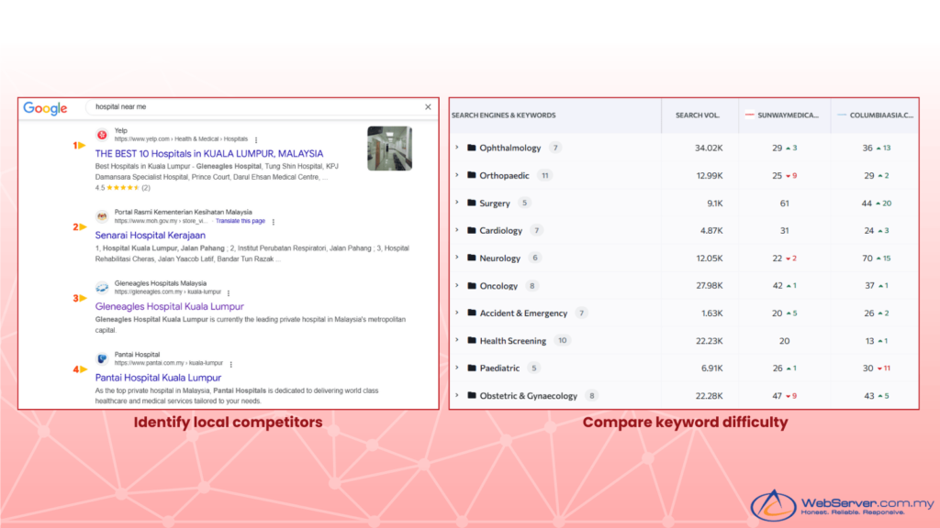This screenshot has height=528, width=940.
Task: Click the Accident & Emergency folder icon
Action: [472, 313]
